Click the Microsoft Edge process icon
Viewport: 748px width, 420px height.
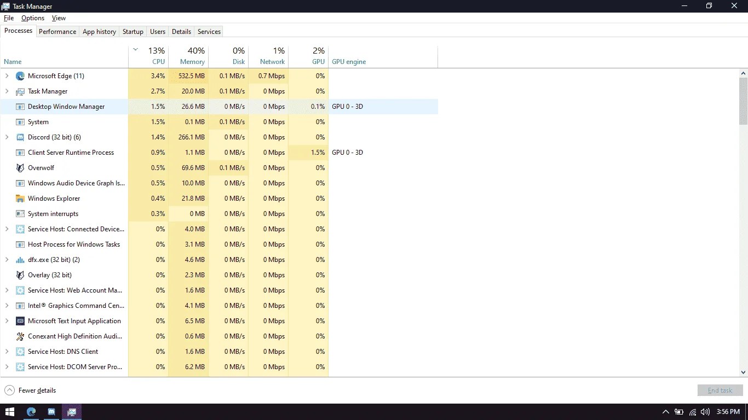tap(20, 76)
